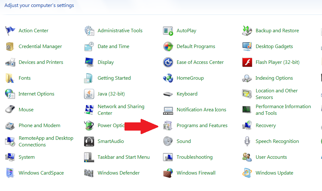Open the User Accounts link
322x191 pixels.
point(271,157)
